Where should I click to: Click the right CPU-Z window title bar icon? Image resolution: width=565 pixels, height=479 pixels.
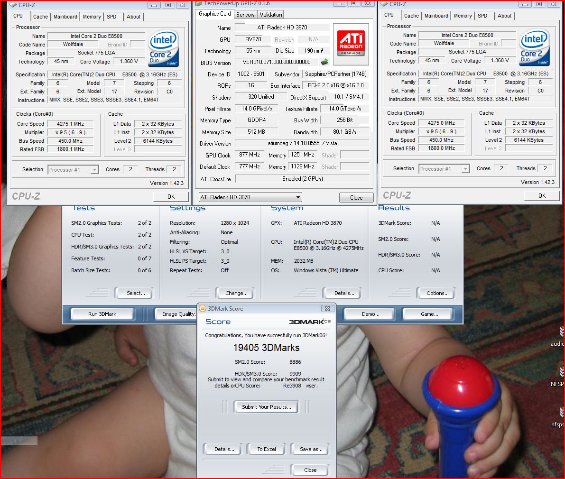click(384, 4)
